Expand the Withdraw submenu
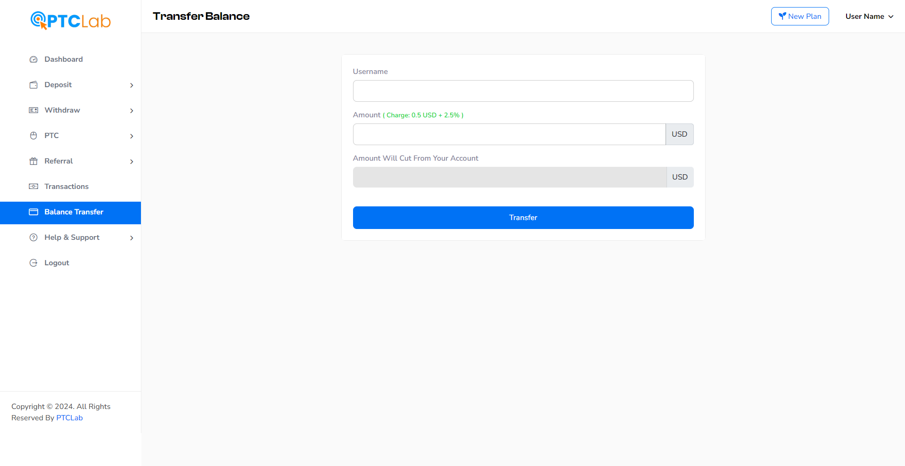Screen dimensions: 905x466 (132, 111)
